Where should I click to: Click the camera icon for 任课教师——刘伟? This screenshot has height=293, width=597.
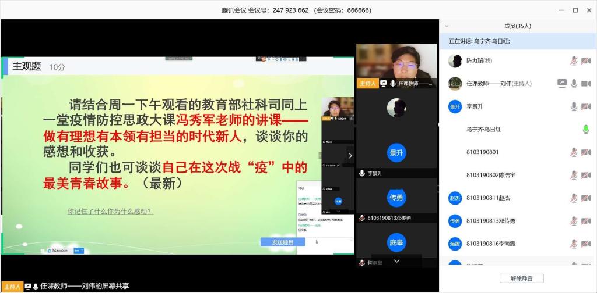point(586,84)
